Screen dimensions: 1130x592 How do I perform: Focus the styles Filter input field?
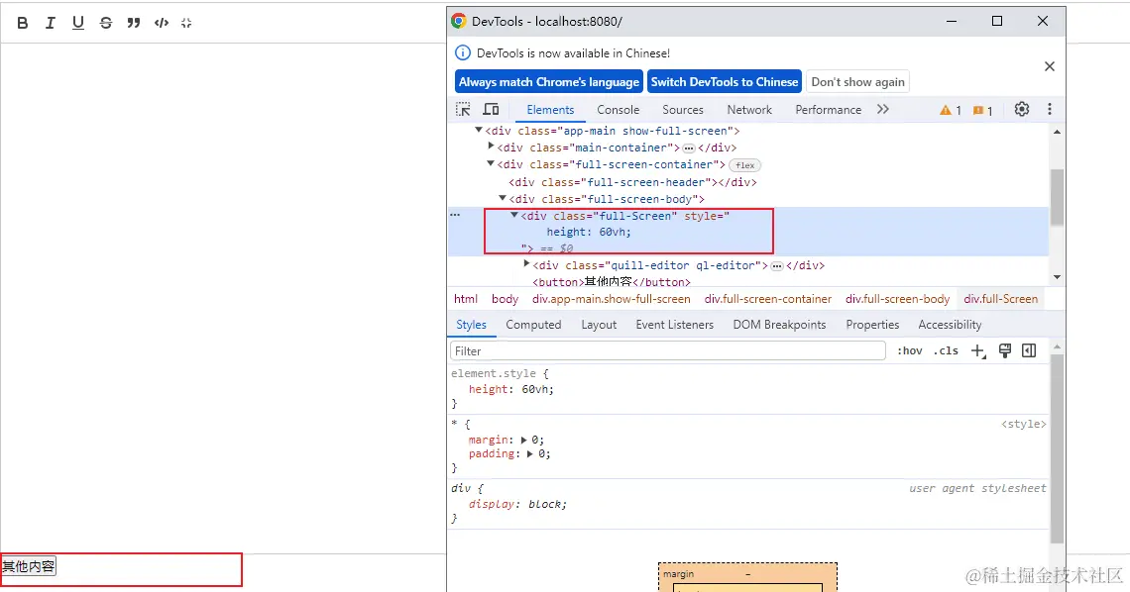click(667, 350)
